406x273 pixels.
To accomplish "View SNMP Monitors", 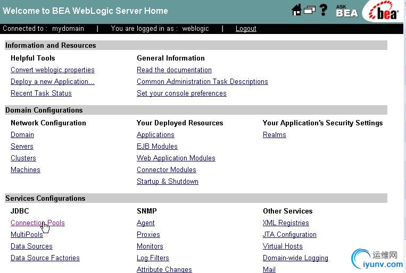I will click(x=150, y=246).
